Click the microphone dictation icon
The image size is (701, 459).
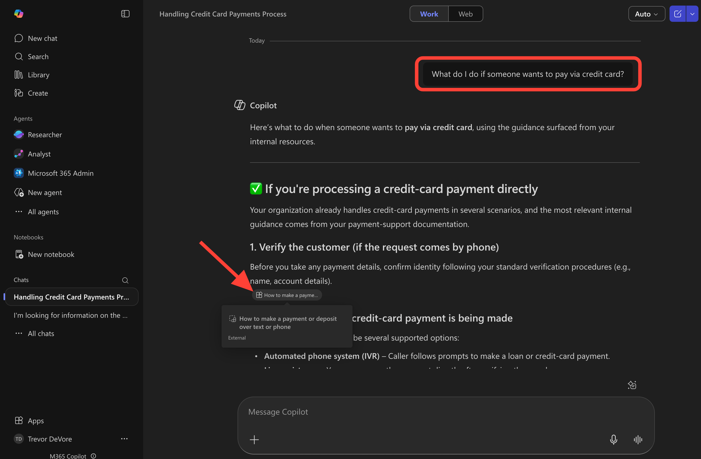click(x=613, y=439)
